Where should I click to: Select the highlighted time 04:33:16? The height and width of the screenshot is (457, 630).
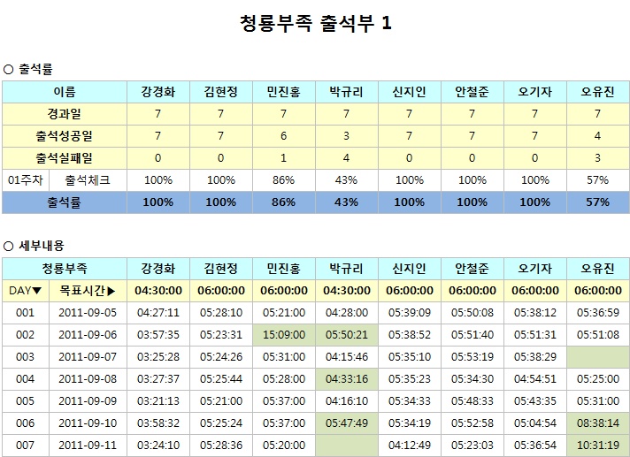point(346,378)
